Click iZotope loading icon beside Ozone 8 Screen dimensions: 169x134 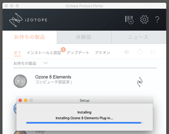[140, 82]
